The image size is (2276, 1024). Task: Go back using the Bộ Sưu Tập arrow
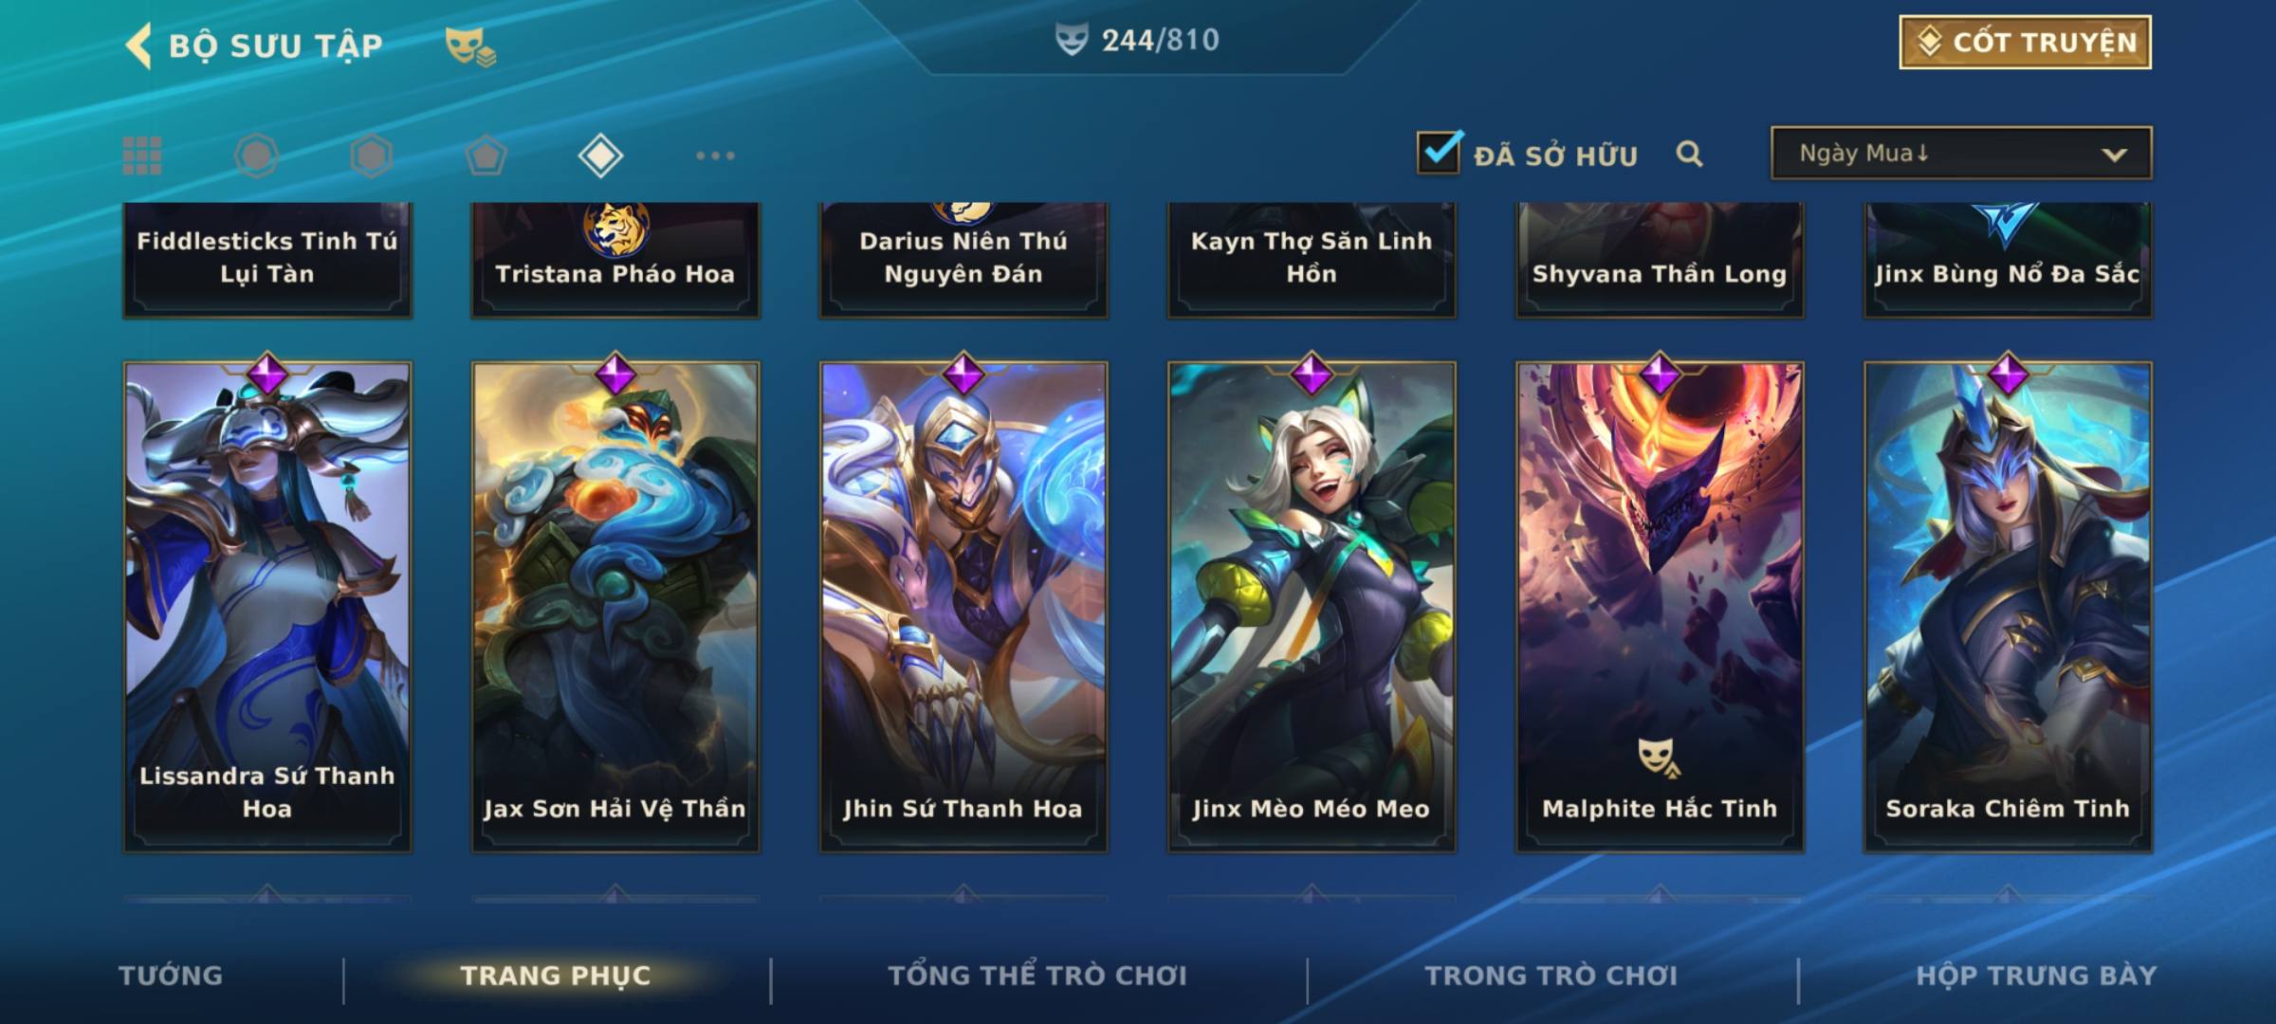(138, 46)
